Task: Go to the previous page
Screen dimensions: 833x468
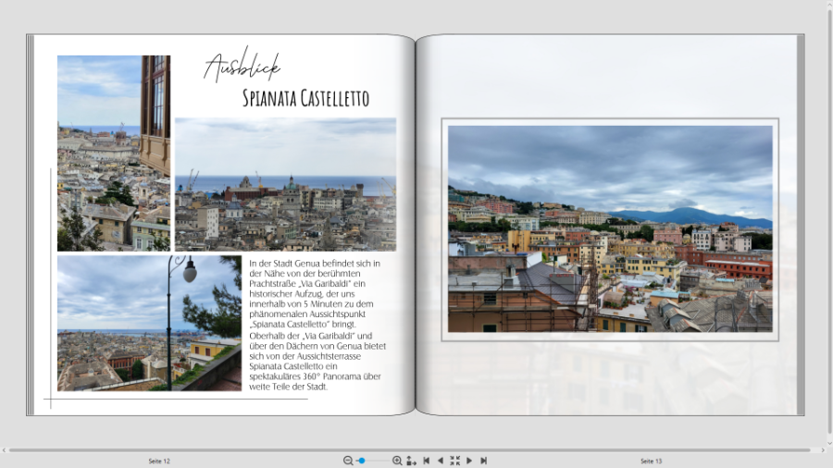Action: click(440, 461)
